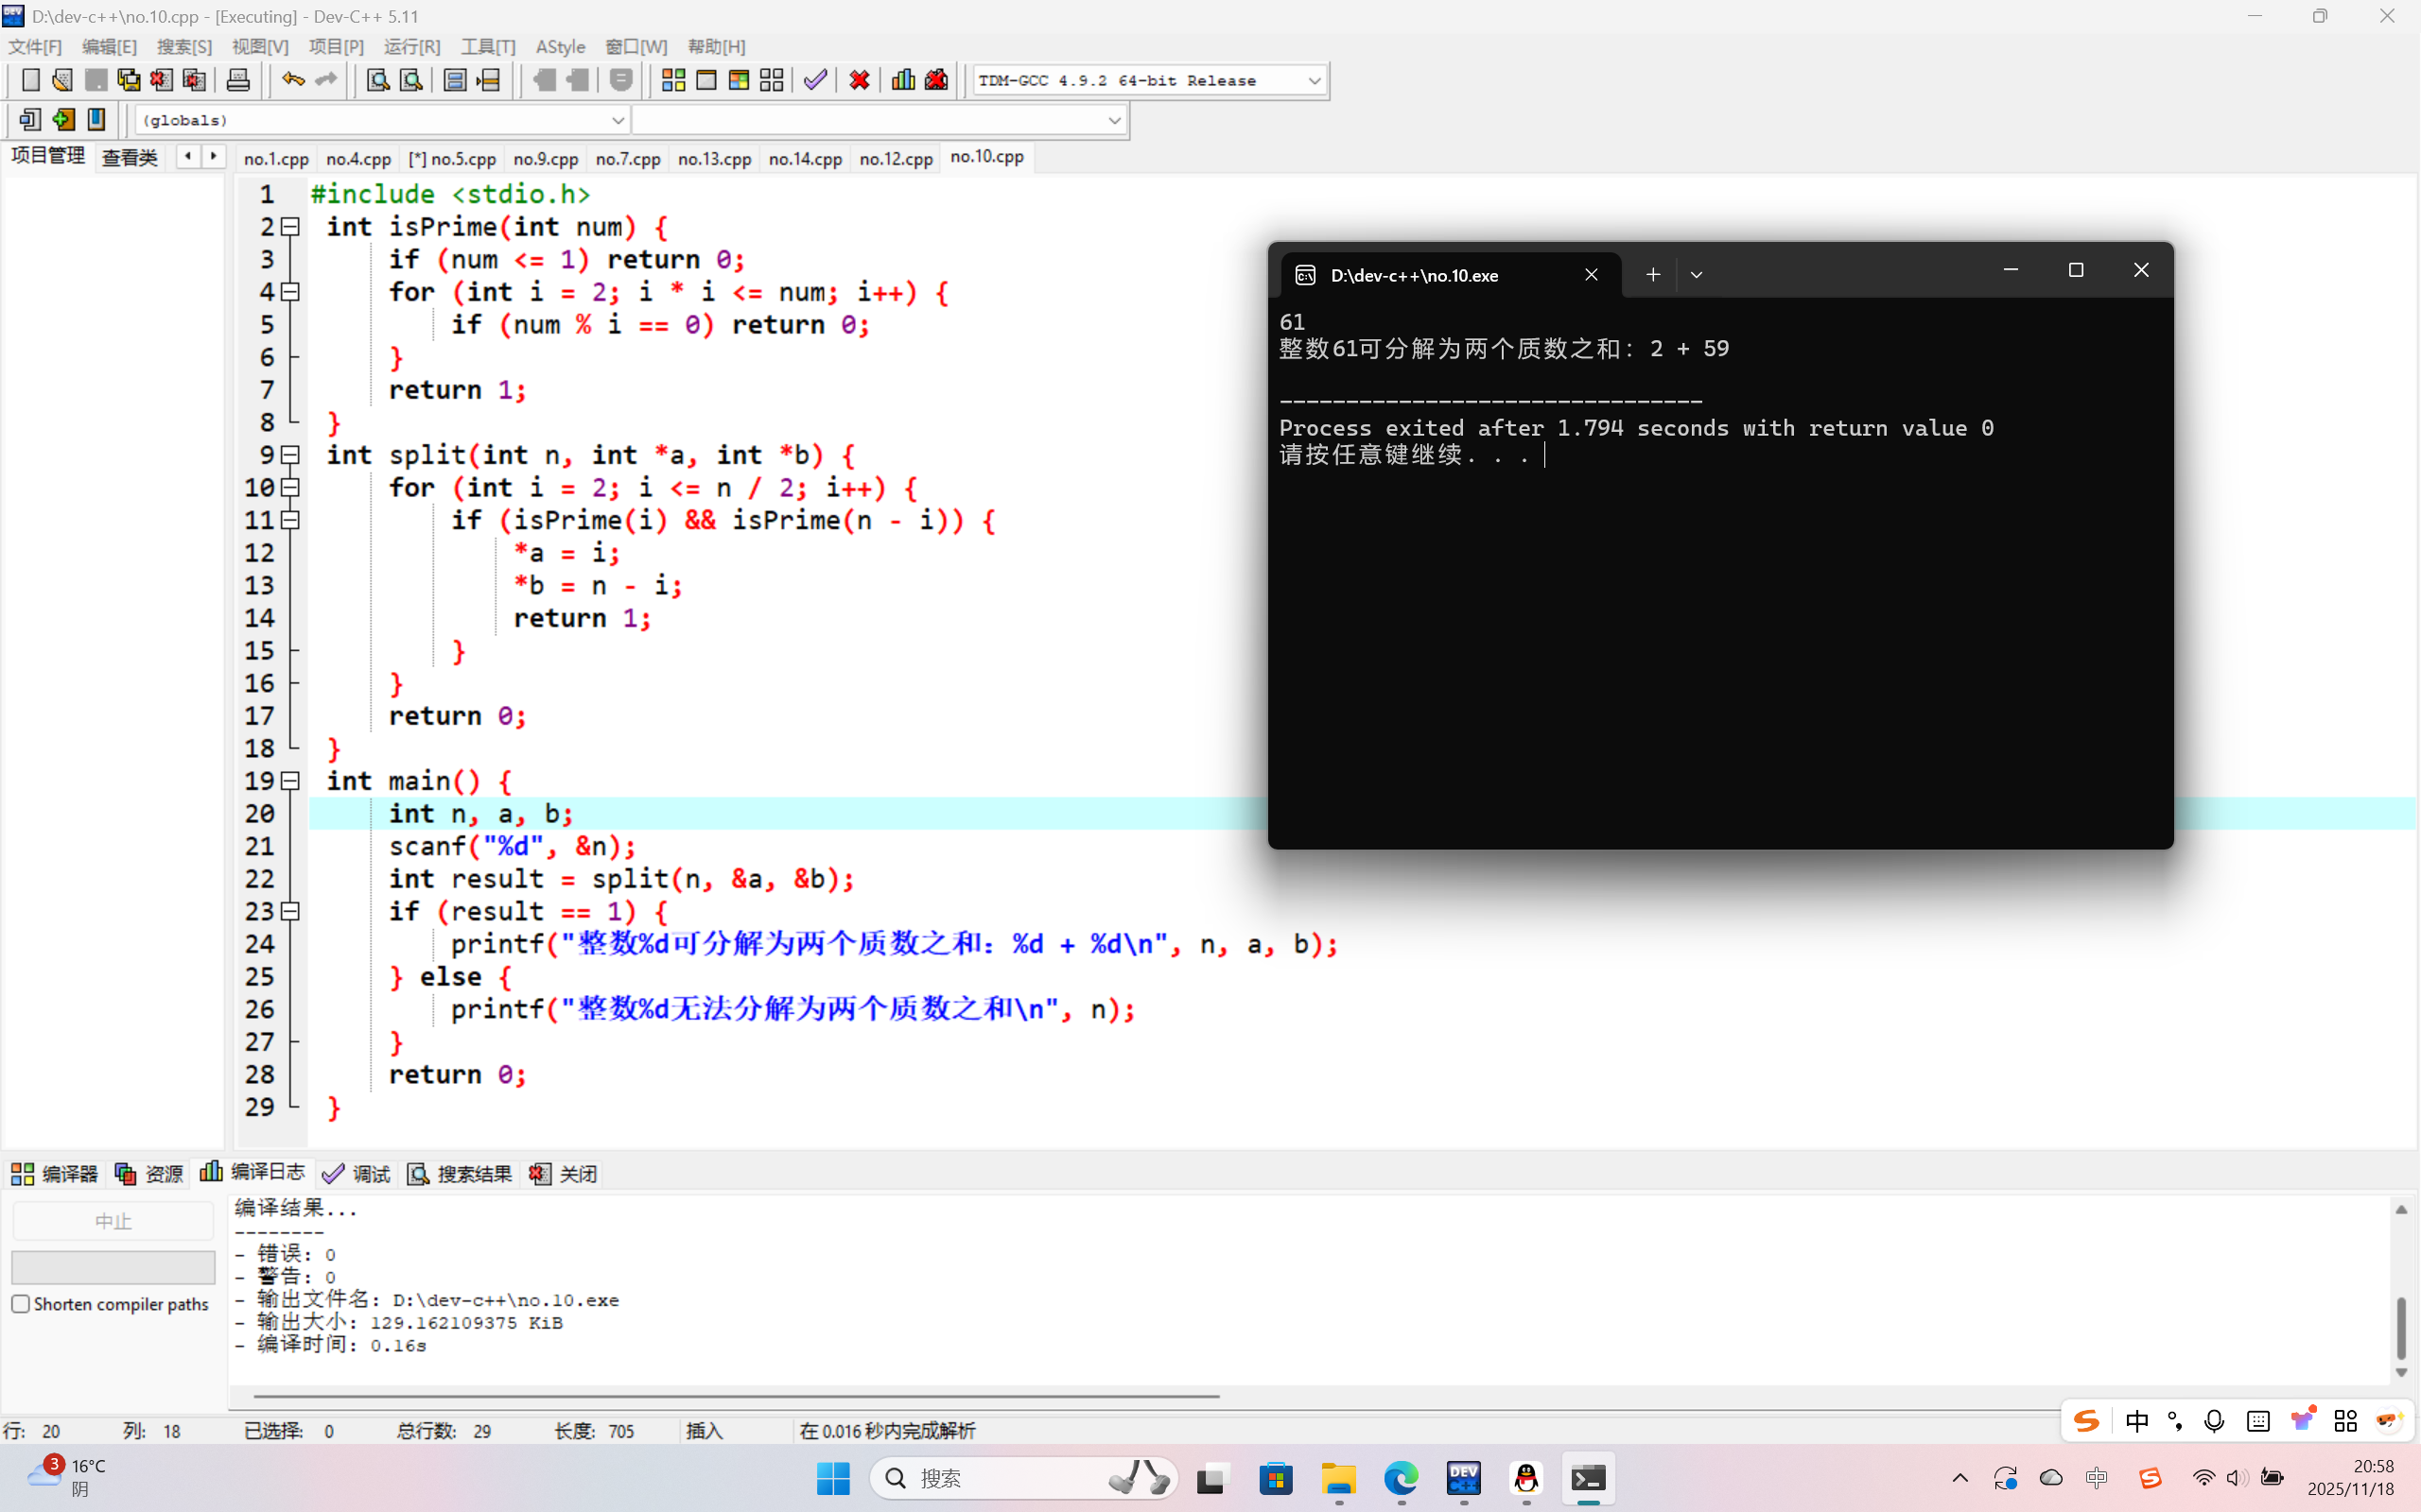Click the Save all files icon
The image size is (2421, 1512).
(129, 80)
